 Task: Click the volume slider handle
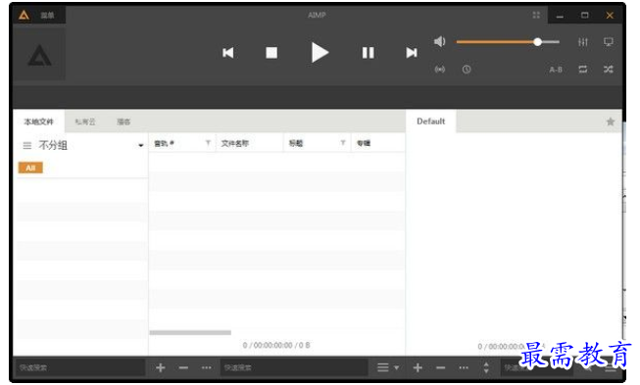[x=537, y=41]
